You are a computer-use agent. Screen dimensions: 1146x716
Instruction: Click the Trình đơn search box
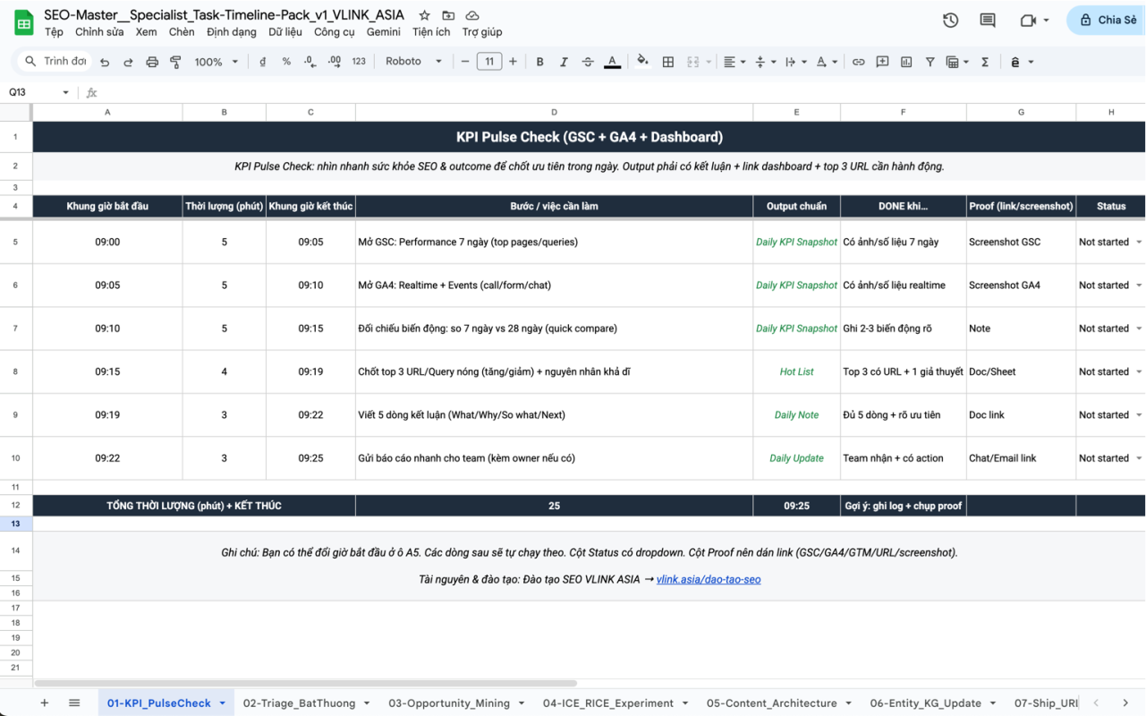[x=55, y=62]
